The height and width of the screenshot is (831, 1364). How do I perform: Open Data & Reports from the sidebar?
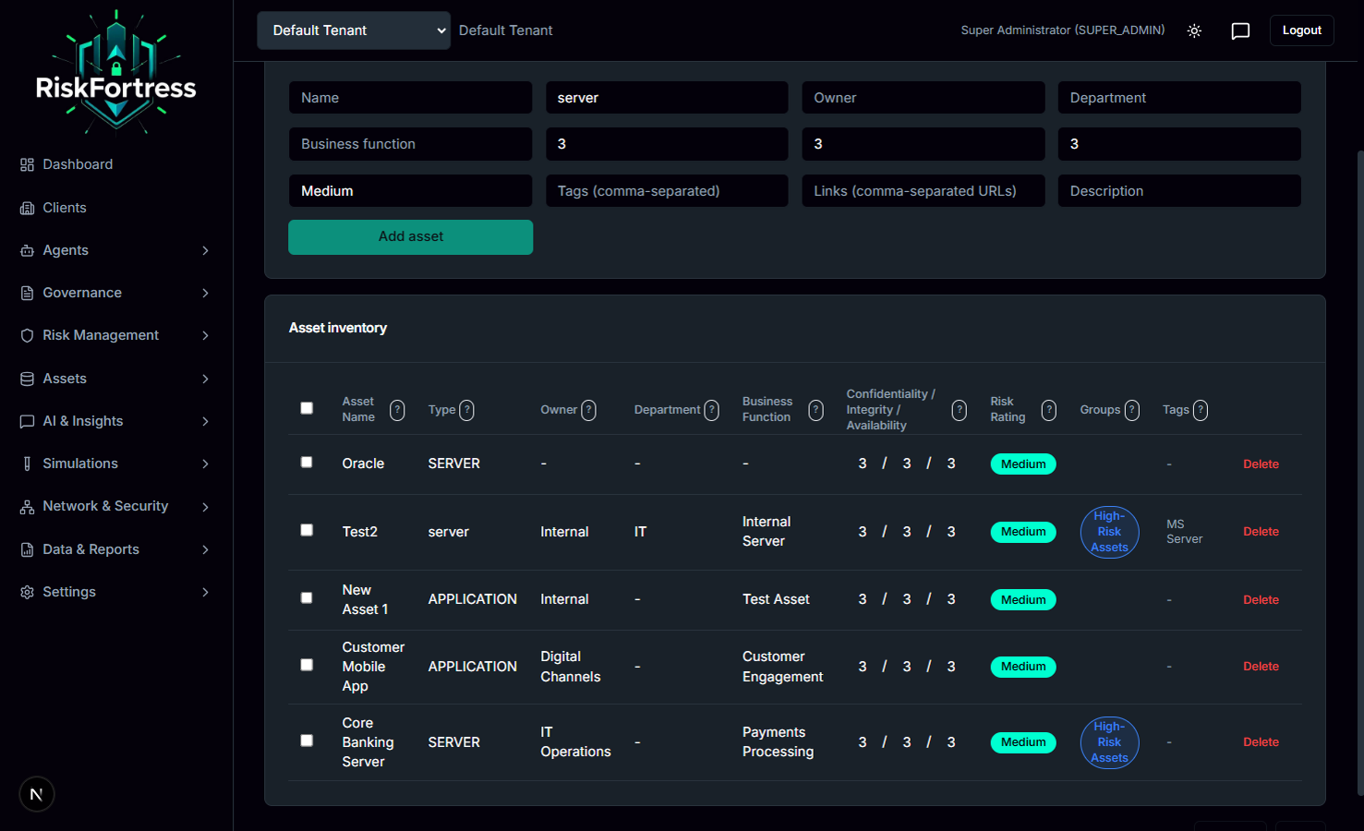[91, 548]
